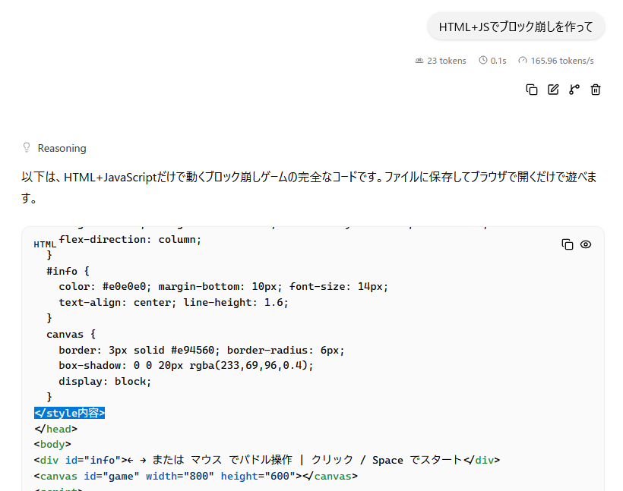Click the <body> tag line in code
This screenshot has height=491, width=623.
click(52, 444)
